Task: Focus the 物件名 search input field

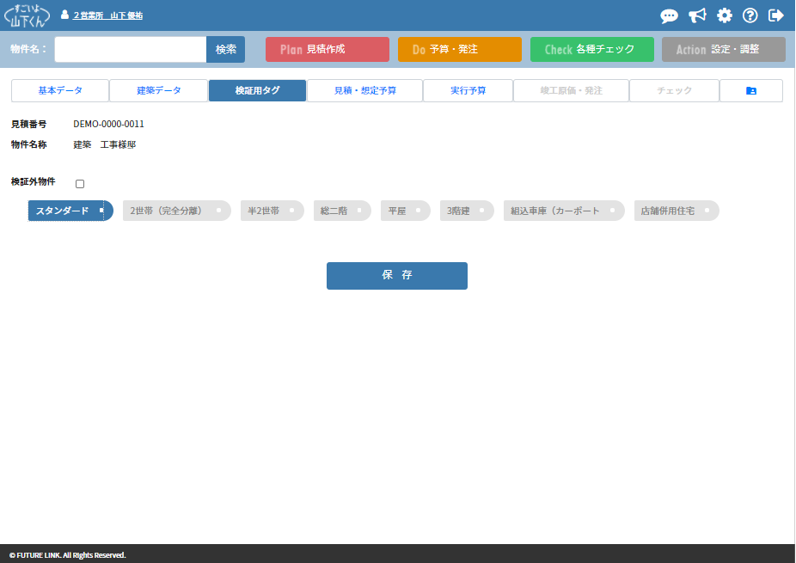Action: coord(131,49)
